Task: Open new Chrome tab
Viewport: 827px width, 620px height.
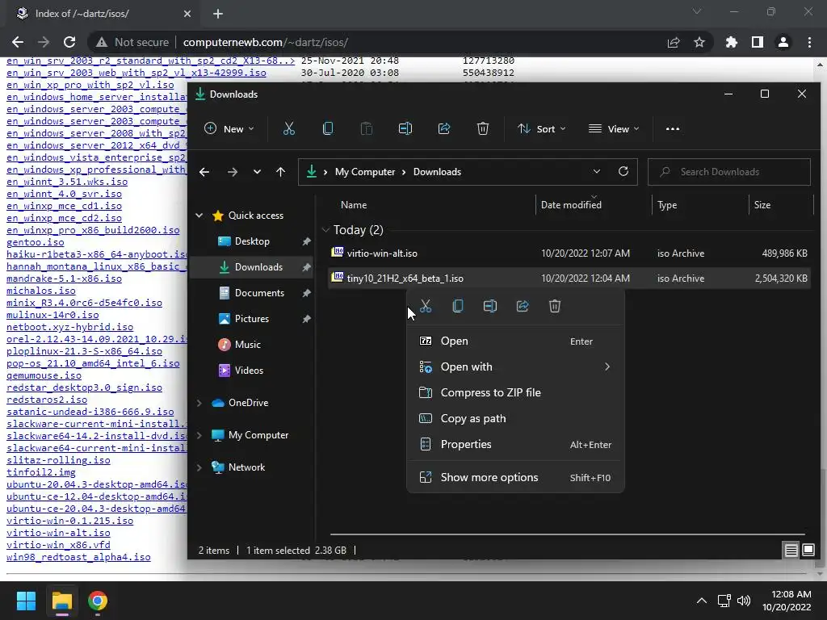Action: tap(218, 14)
